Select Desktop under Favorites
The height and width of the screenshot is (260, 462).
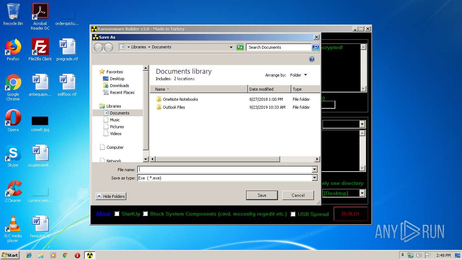point(117,79)
